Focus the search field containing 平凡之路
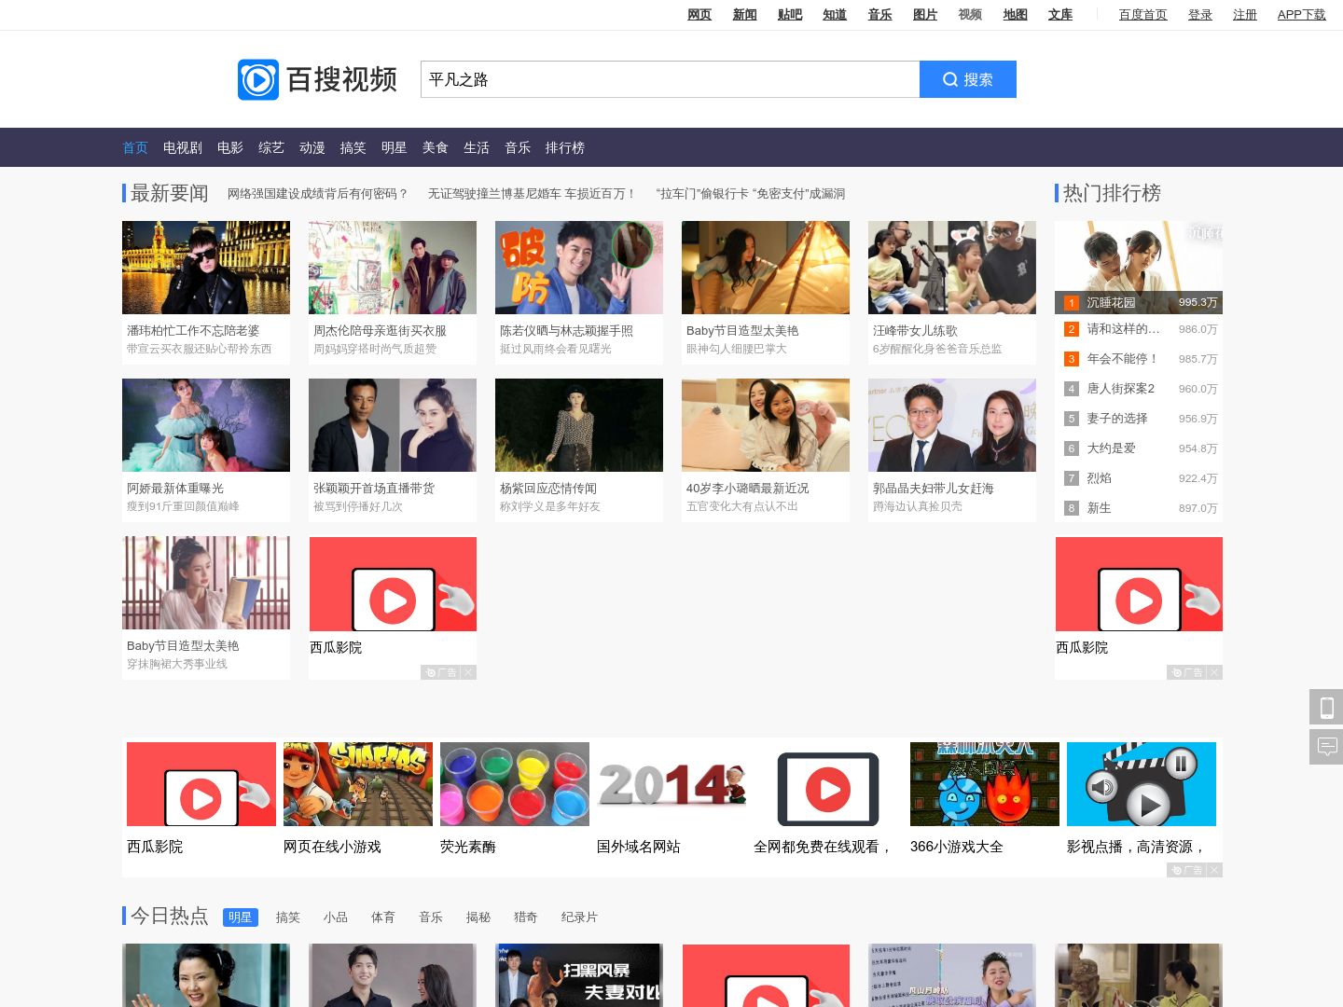 click(670, 79)
